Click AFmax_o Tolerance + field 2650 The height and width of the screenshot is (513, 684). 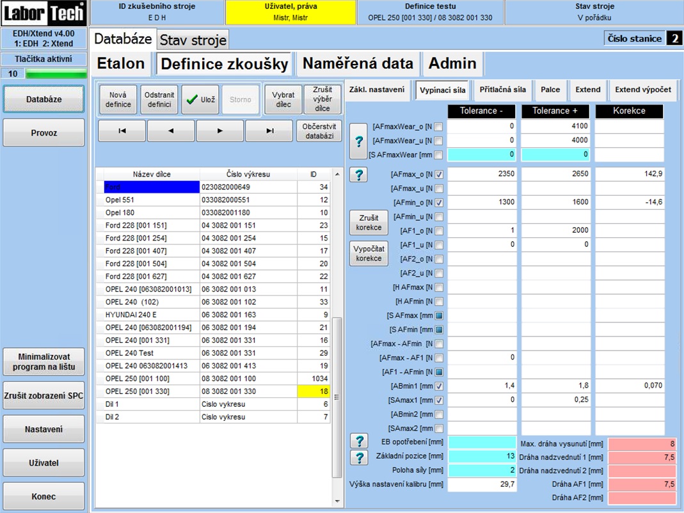tap(556, 174)
